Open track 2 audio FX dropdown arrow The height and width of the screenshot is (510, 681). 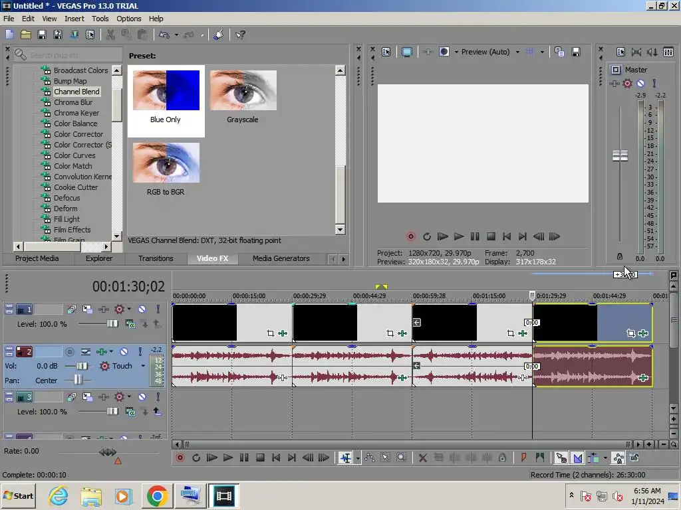[x=111, y=352]
